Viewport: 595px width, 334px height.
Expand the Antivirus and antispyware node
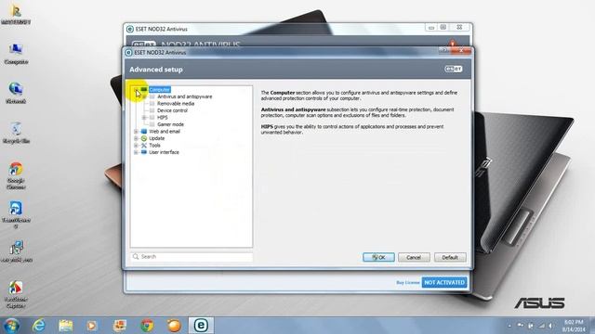pos(144,96)
